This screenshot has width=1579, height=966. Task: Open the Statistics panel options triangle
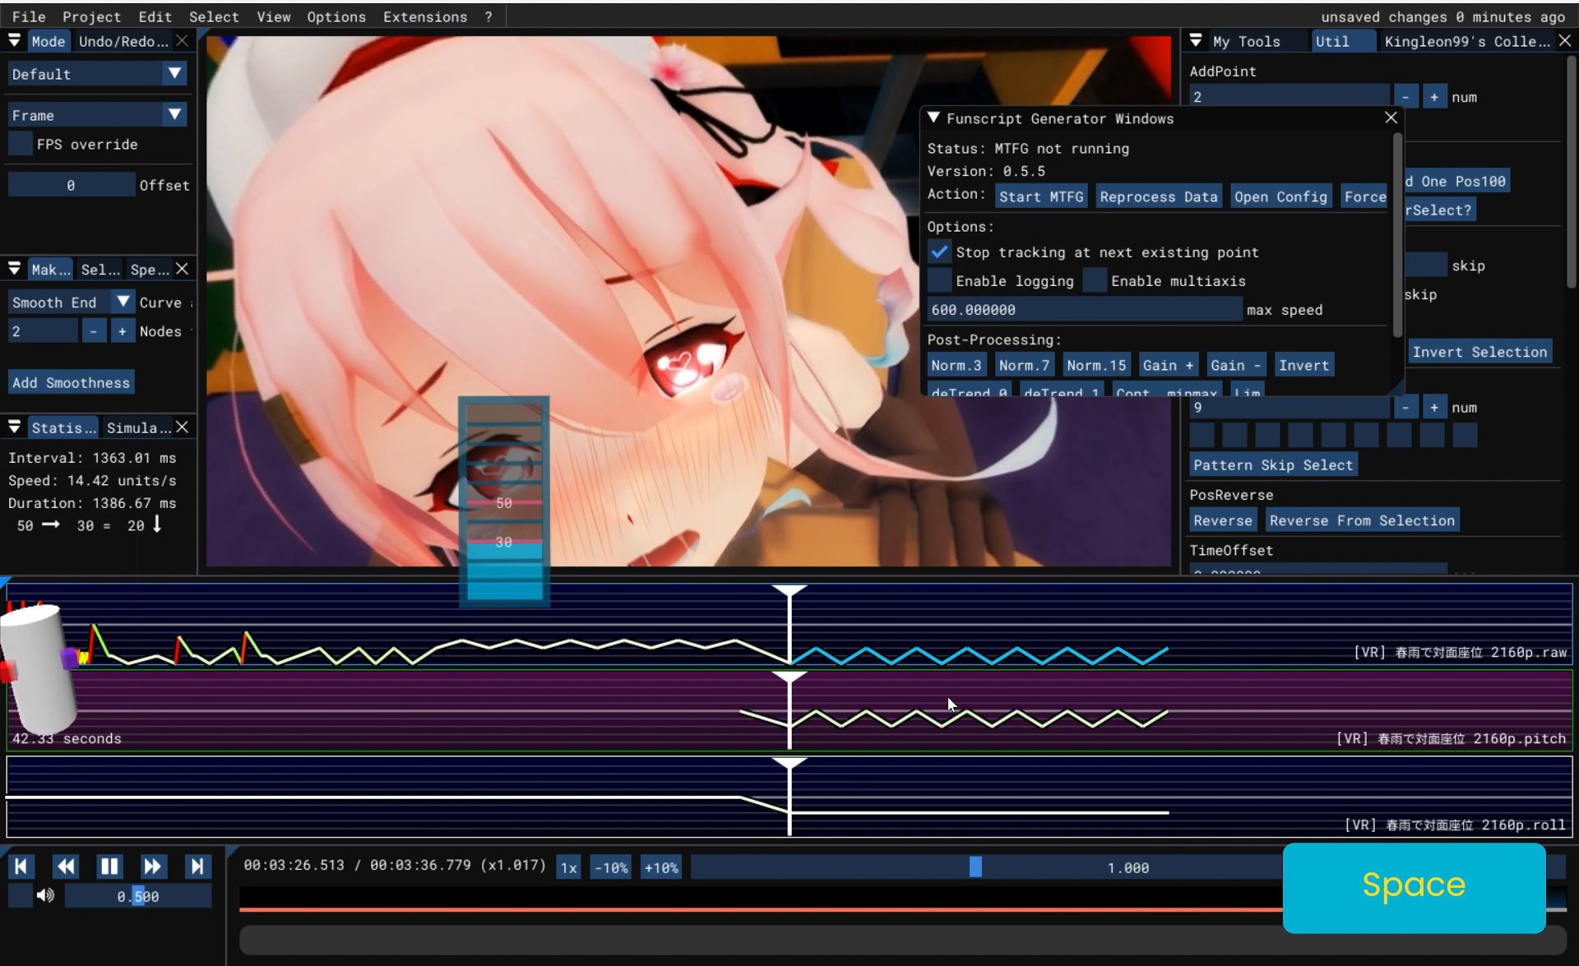[x=14, y=427]
